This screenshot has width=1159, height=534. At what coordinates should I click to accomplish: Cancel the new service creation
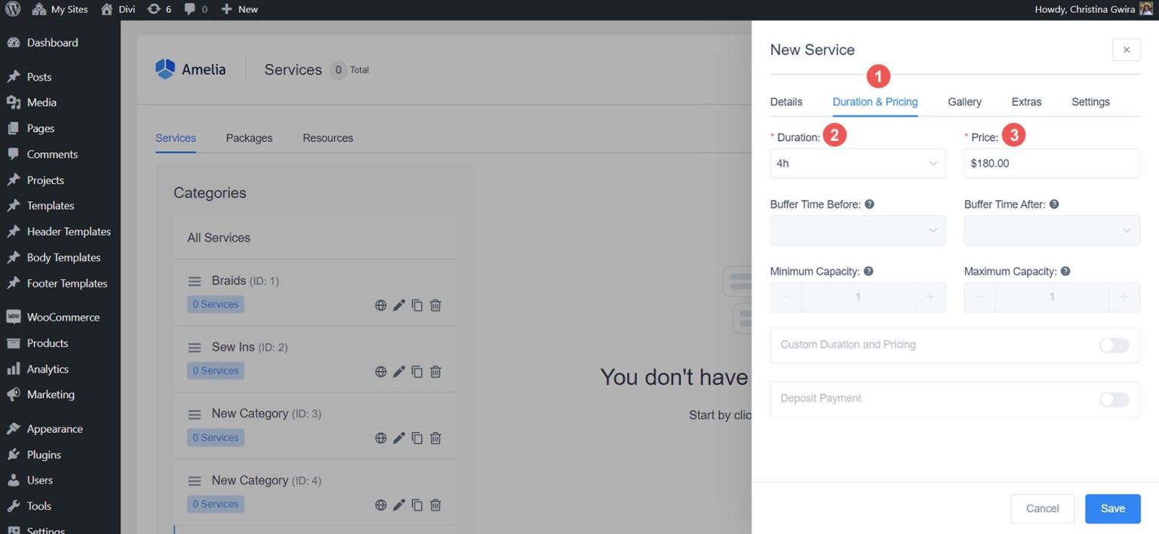click(x=1042, y=508)
